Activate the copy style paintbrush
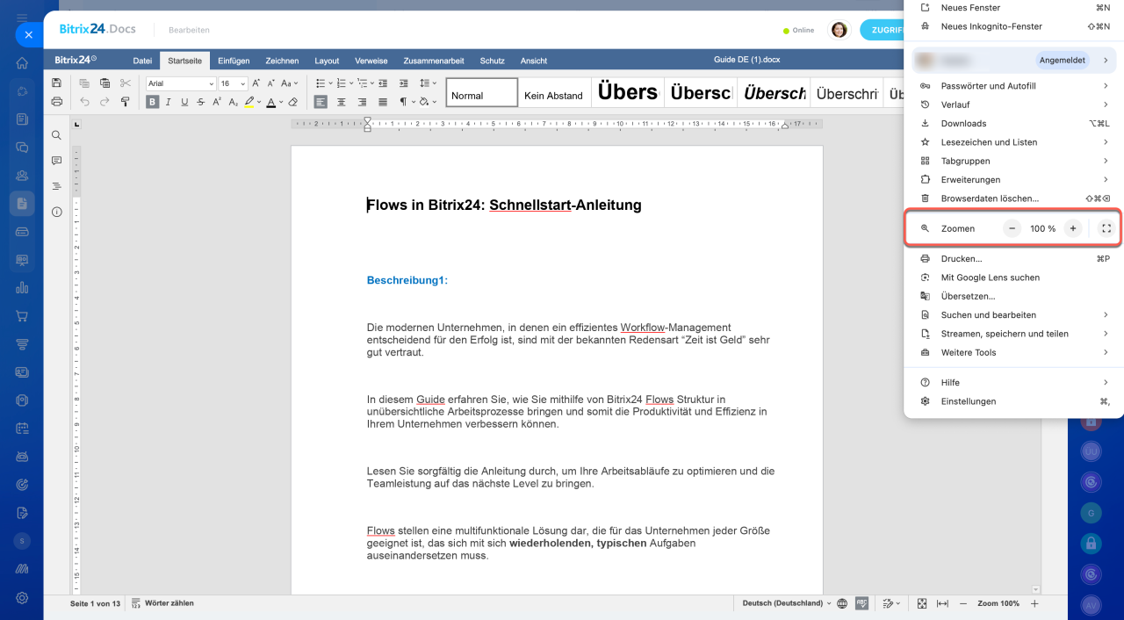 point(125,102)
